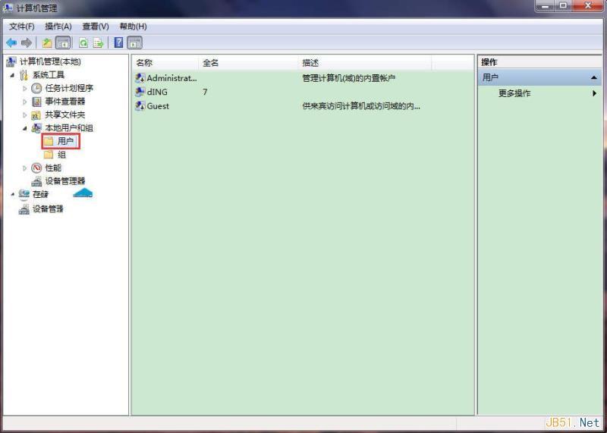
Task: Select the bottom 设备管理 tree node
Action: (42, 209)
